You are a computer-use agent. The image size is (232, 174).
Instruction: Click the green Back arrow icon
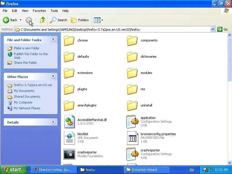pyautogui.click(x=6, y=20)
